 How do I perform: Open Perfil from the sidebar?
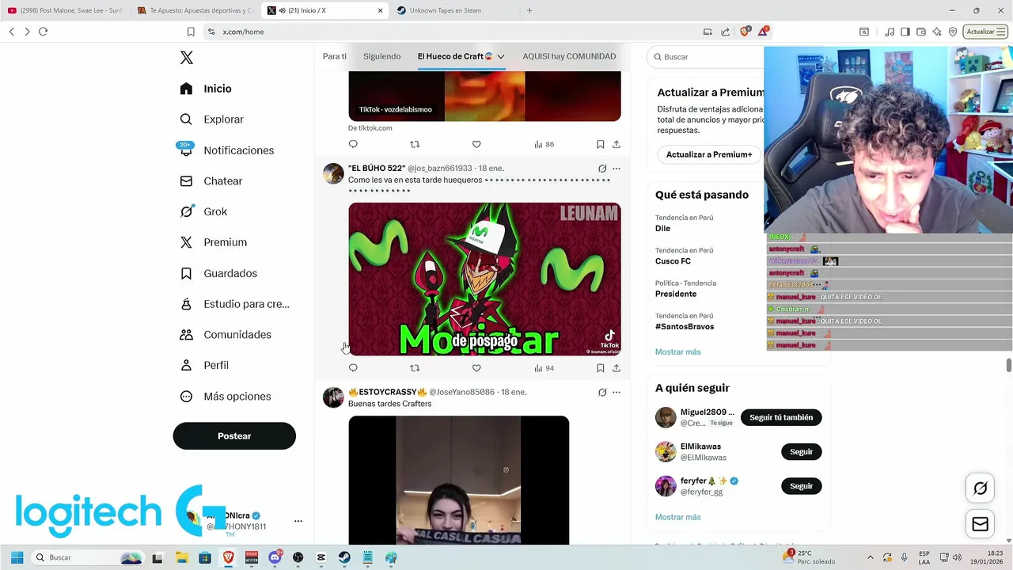[204, 365]
